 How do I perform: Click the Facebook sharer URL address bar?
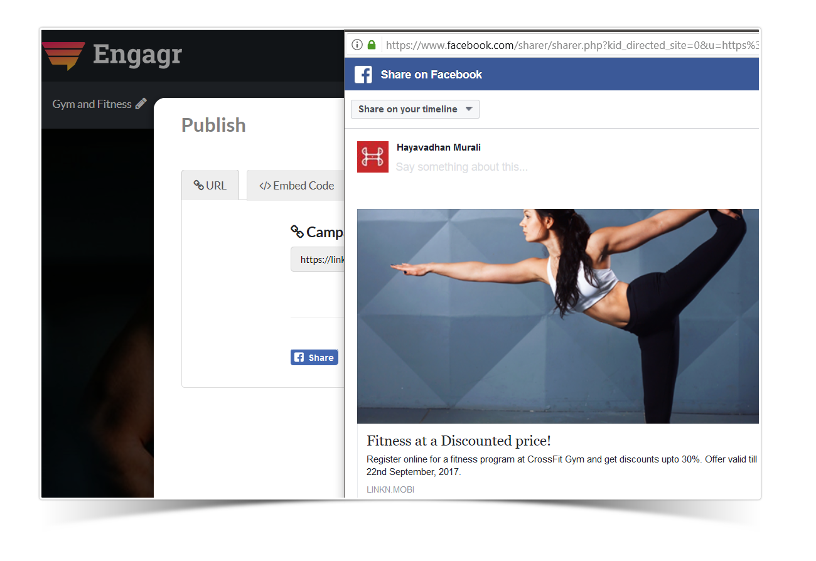tap(572, 45)
